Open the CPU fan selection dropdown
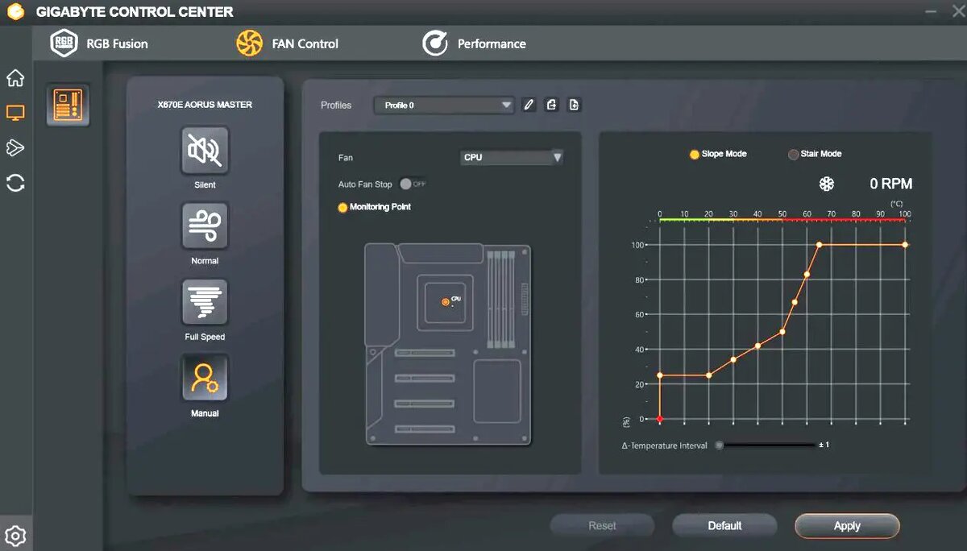The image size is (967, 551). 512,157
